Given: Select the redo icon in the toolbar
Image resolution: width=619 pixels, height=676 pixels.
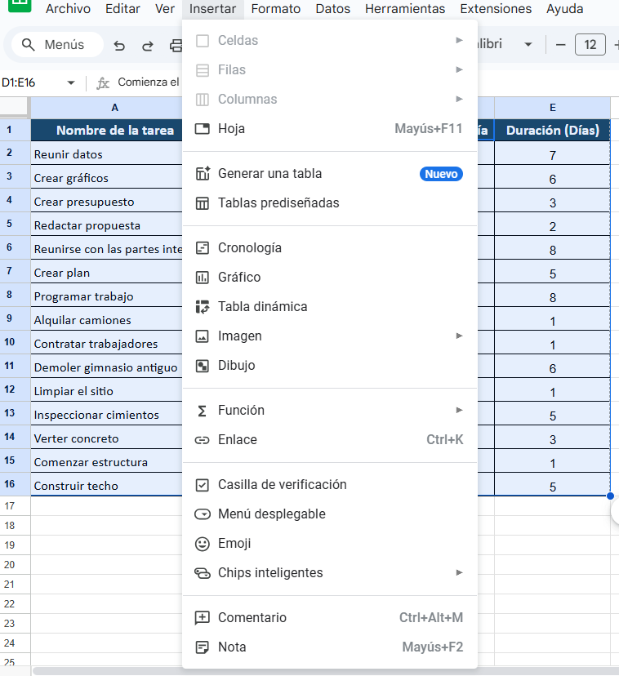Looking at the screenshot, I should tap(147, 45).
